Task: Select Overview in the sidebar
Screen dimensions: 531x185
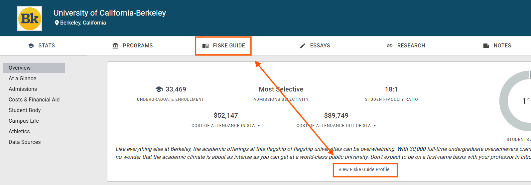Action: pyautogui.click(x=20, y=68)
